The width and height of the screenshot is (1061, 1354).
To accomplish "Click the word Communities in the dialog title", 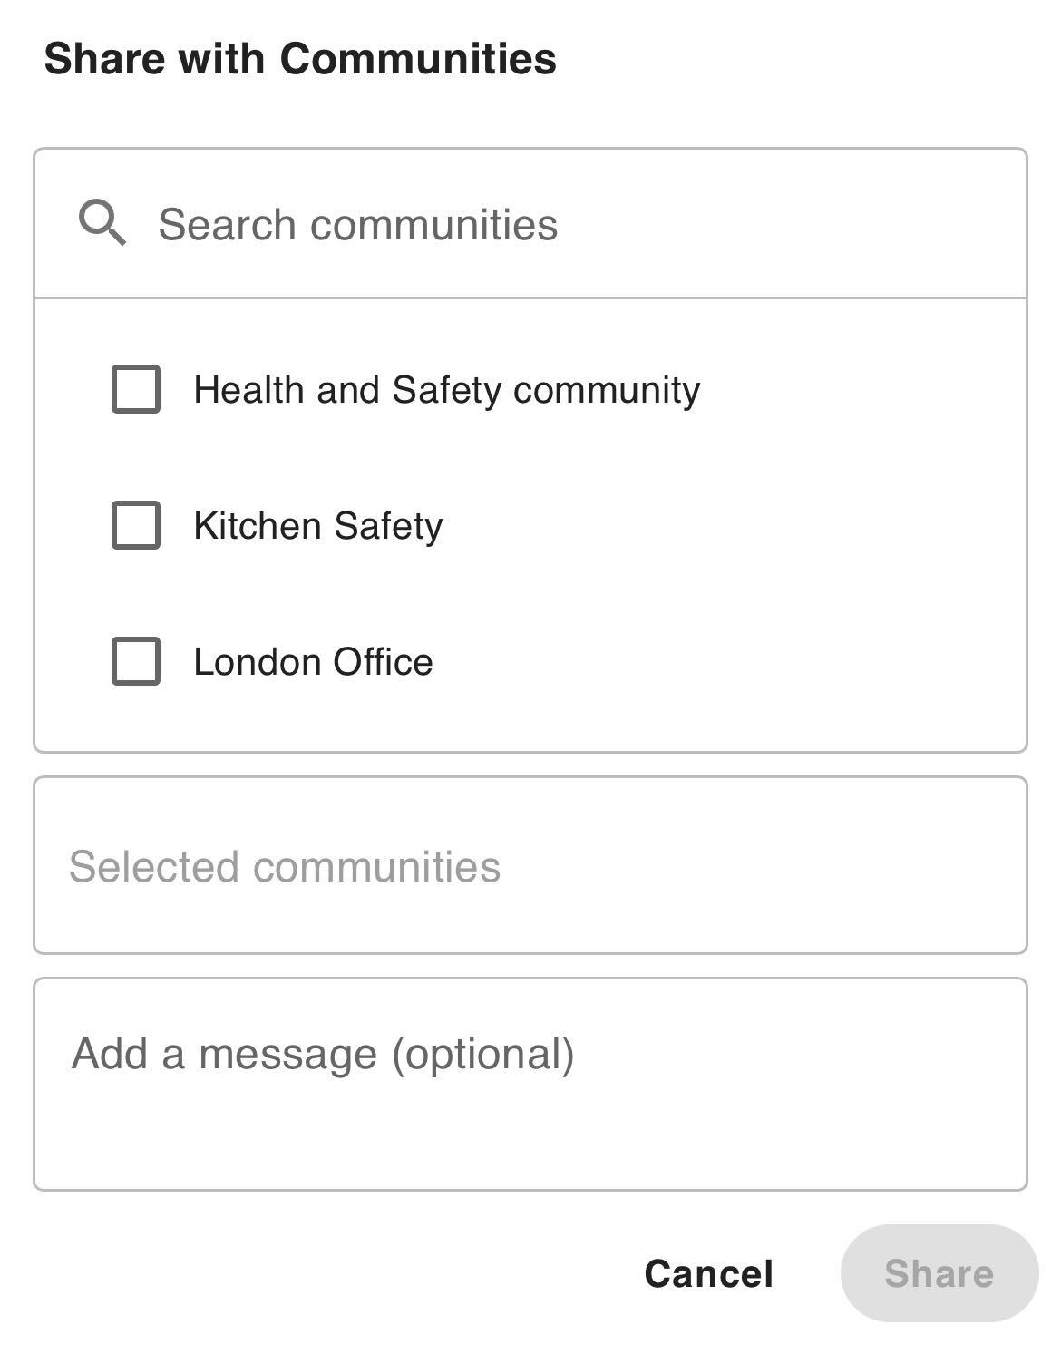I will (x=418, y=59).
